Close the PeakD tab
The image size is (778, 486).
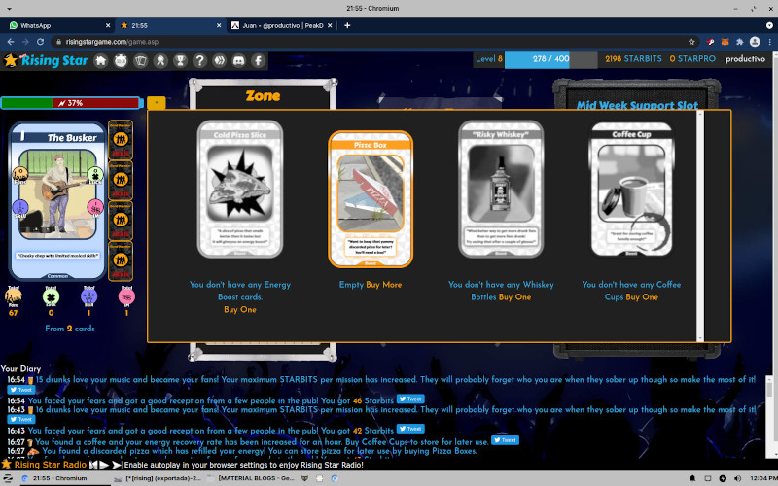pyautogui.click(x=330, y=26)
